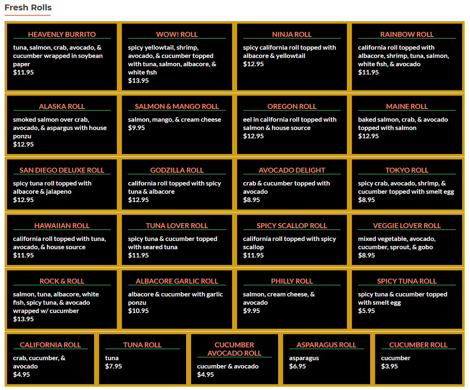
Task: Click the Cucumber Roll $3.95 price
Action: tap(389, 366)
